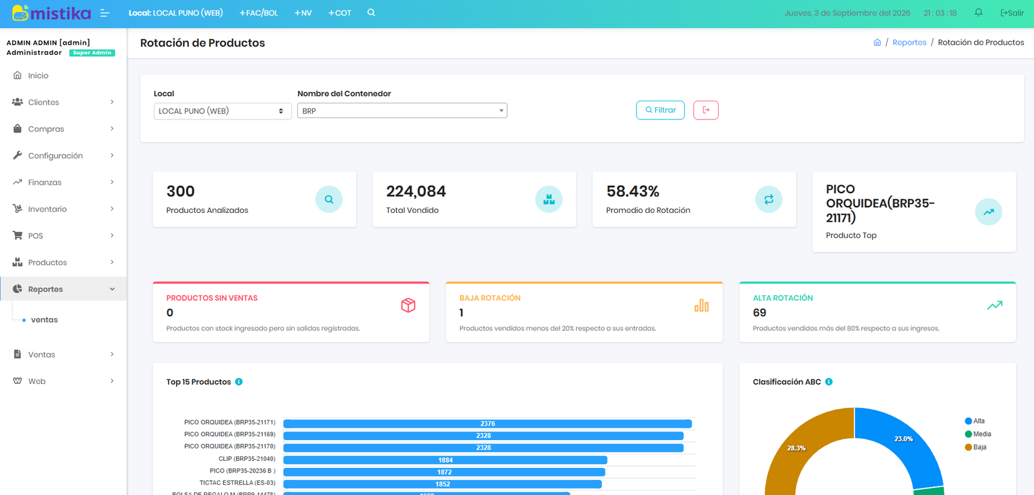Click +NV in the top bar
Image resolution: width=1034 pixels, height=495 pixels.
point(303,13)
